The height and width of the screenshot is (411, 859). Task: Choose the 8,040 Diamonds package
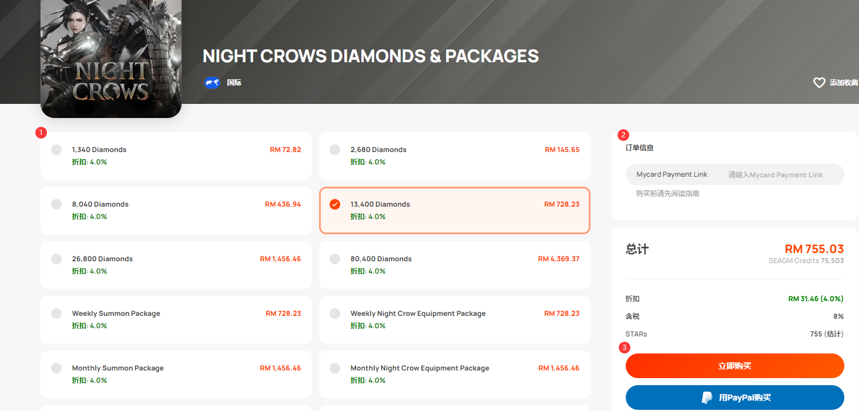[176, 210]
